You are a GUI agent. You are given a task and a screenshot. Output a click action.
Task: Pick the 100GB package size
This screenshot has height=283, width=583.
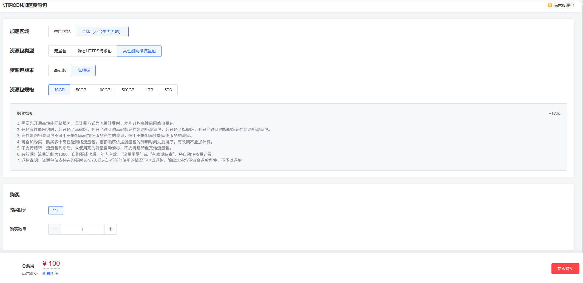pyautogui.click(x=104, y=90)
